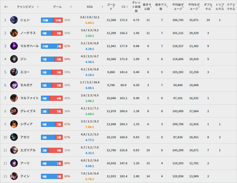
Task: Click Graves CS value 200.0
Action: point(123,111)
